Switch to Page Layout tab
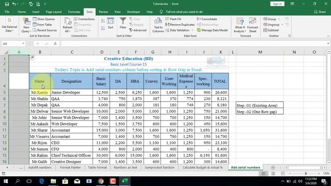The height and width of the screenshot is (186, 331). 54,12
